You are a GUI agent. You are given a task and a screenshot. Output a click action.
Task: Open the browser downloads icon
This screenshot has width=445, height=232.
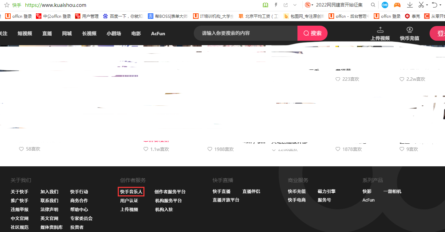[410, 5]
